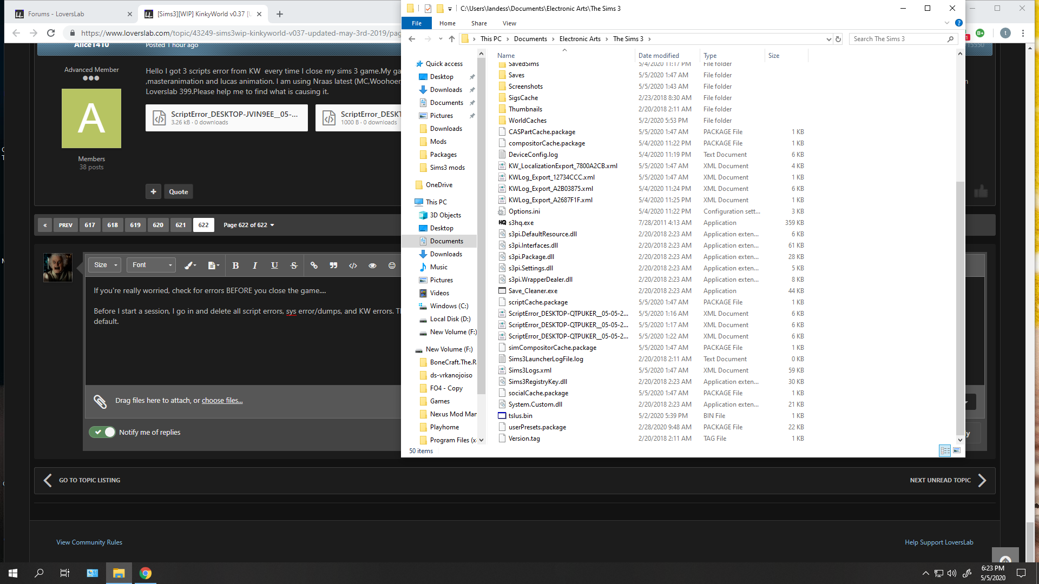Image resolution: width=1039 pixels, height=584 pixels.
Task: Open the paste options dropdown icon
Action: 213,266
